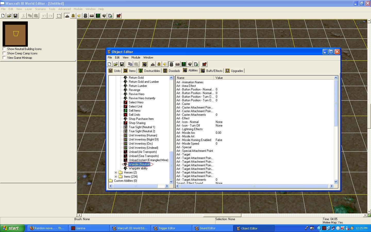Click Selection Brush icon in World Editor toolbar
Image resolution: width=371 pixels, height=232 pixels.
click(59, 16)
